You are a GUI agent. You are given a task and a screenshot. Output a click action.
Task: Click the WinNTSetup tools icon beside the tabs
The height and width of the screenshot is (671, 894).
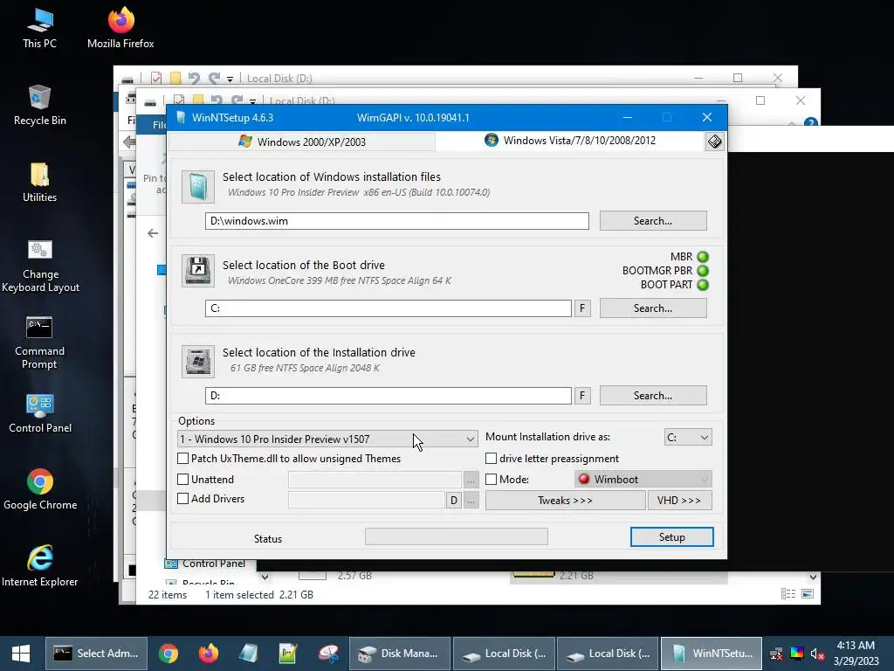pos(714,142)
